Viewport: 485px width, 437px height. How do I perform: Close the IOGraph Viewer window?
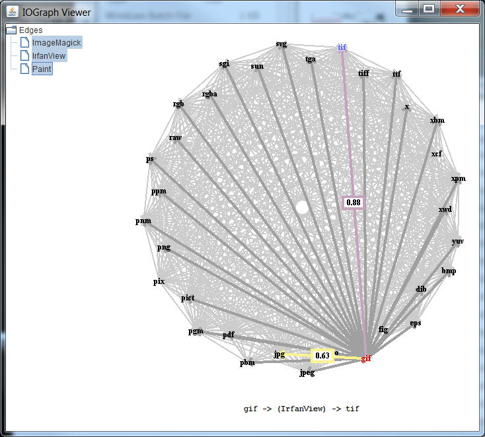(460, 9)
